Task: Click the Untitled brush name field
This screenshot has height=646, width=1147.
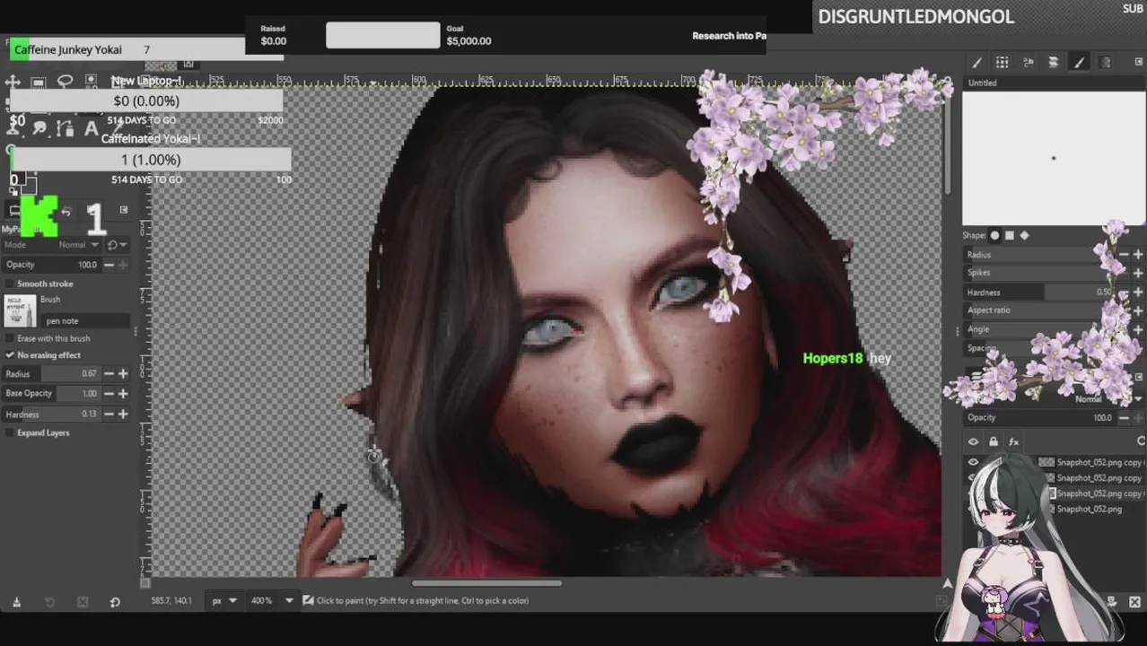Action: (x=1054, y=83)
